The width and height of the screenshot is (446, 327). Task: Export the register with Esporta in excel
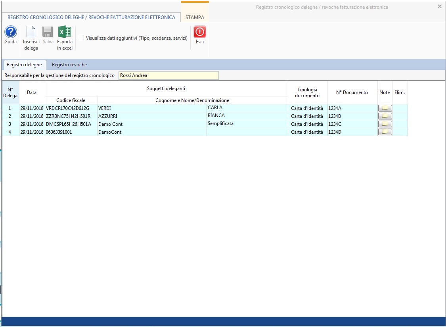pyautogui.click(x=65, y=33)
